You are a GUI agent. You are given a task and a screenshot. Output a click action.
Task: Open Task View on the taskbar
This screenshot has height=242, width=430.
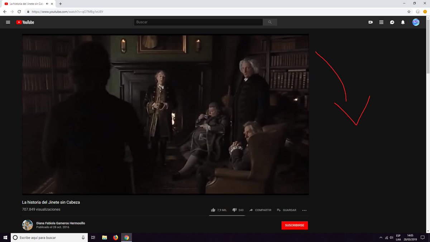(93, 237)
